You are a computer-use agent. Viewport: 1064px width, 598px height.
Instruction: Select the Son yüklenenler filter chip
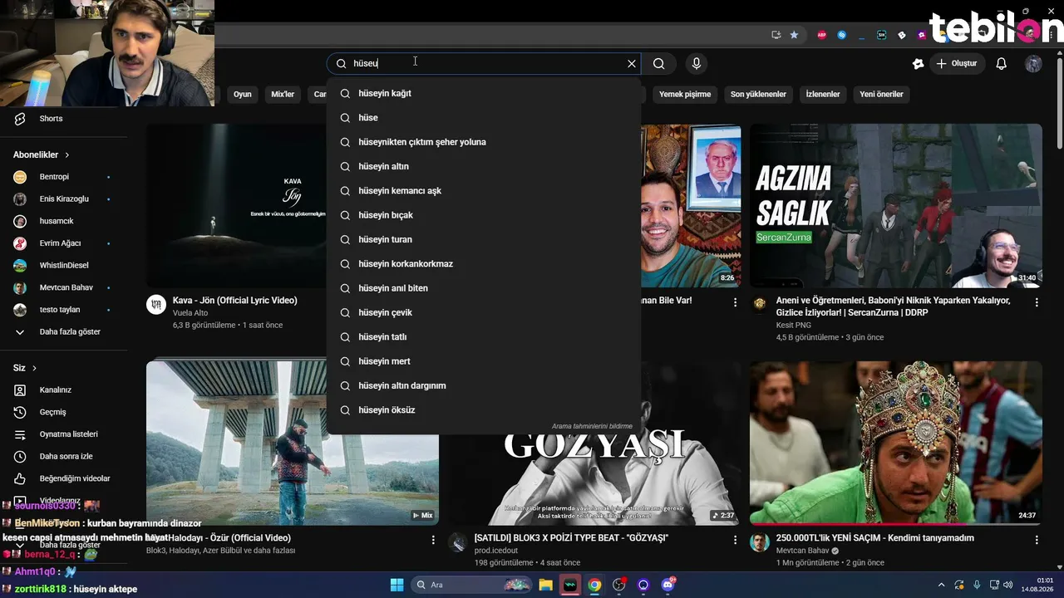pos(758,94)
